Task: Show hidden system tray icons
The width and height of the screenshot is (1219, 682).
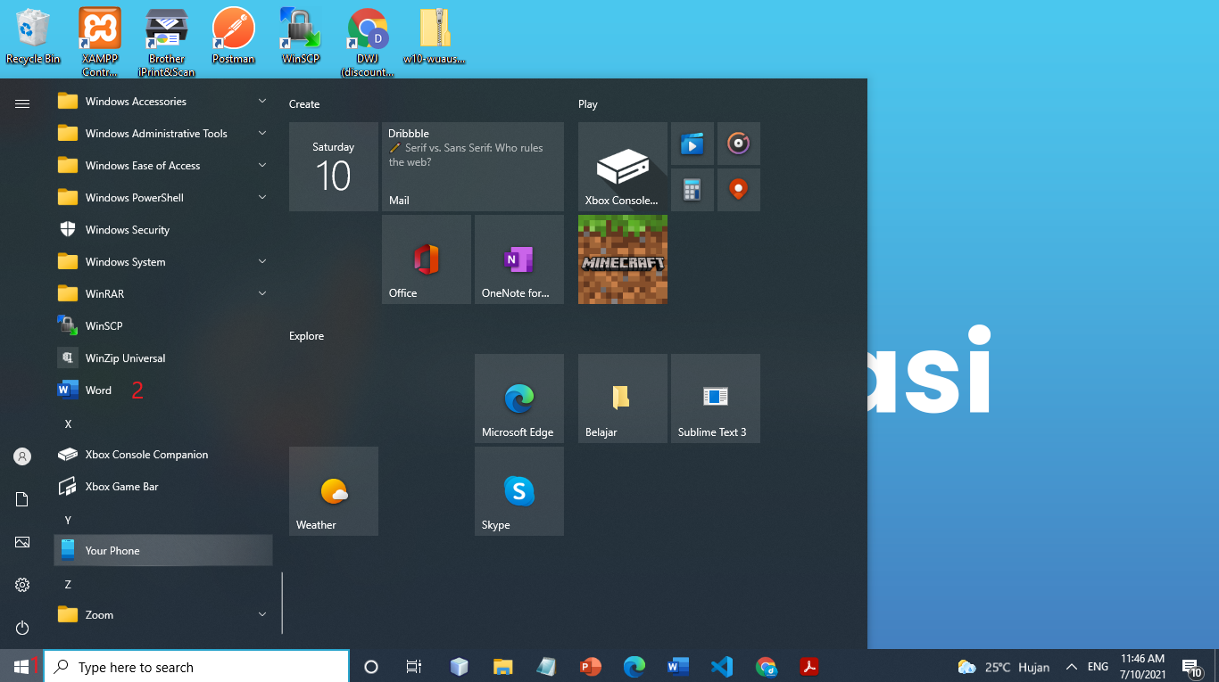Action: pyautogui.click(x=1072, y=667)
